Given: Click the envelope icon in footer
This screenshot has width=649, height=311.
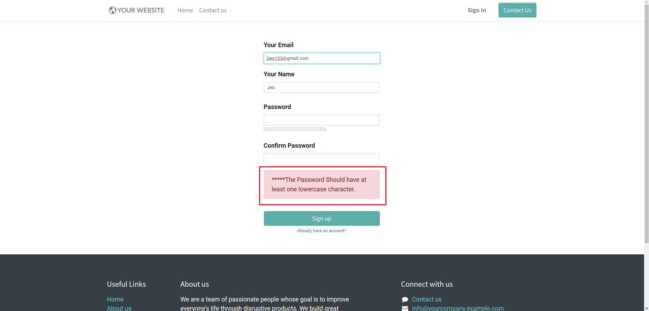Looking at the screenshot, I should point(405,308).
